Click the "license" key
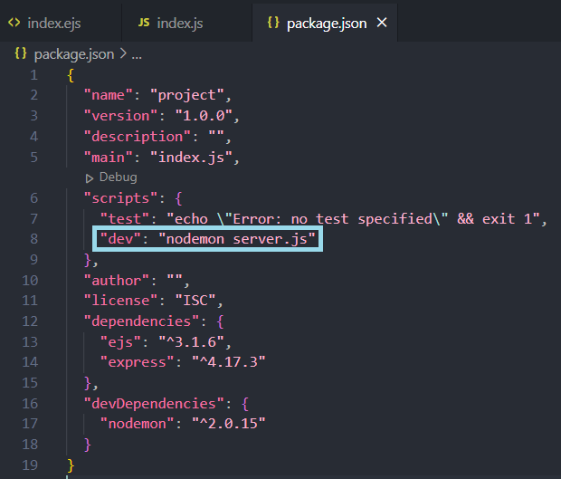The width and height of the screenshot is (561, 479). point(120,301)
